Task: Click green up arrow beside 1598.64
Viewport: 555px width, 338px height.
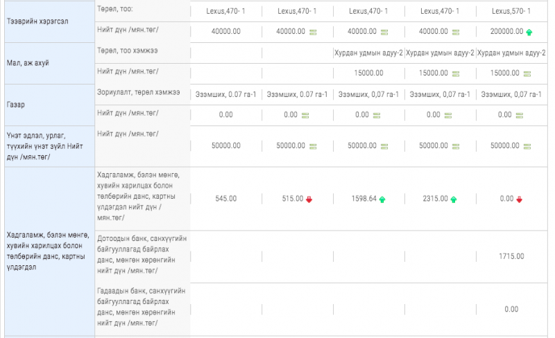Action: 382,199
